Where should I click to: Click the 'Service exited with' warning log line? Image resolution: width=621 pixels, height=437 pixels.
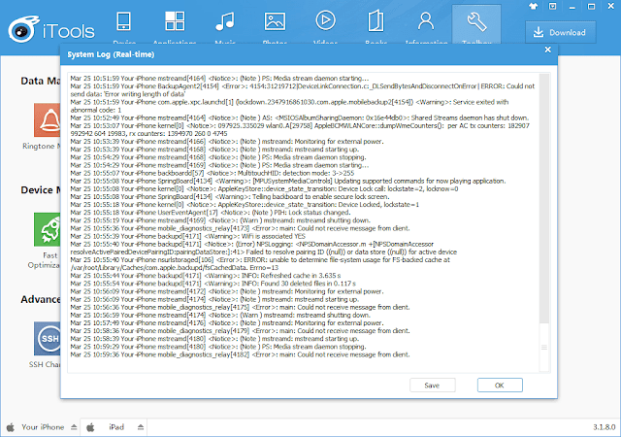tap(289, 106)
